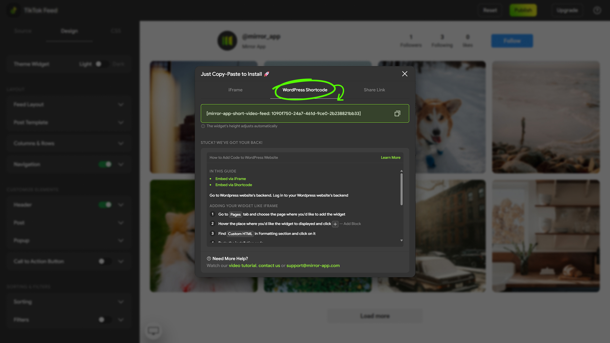Image resolution: width=610 pixels, height=343 pixels.
Task: Enable the Call to Action Button
Action: pyautogui.click(x=105, y=261)
